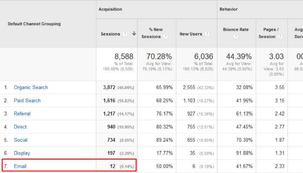This screenshot has width=303, height=173.
Task: Click Direct sessions value 940
Action: (x=111, y=127)
